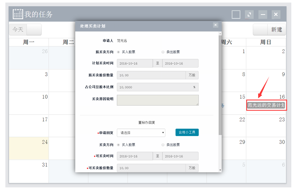Click dialog scrollbar down arrow
Viewport: 300px width, 192px height.
[x=220, y=170]
